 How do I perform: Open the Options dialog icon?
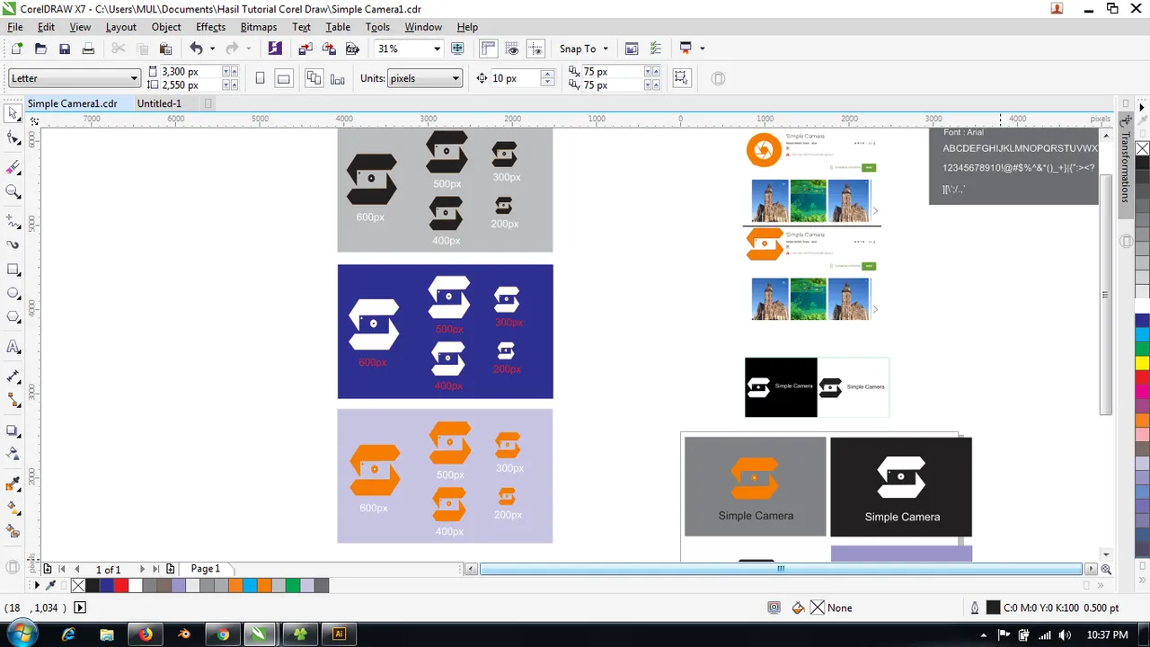(x=655, y=49)
